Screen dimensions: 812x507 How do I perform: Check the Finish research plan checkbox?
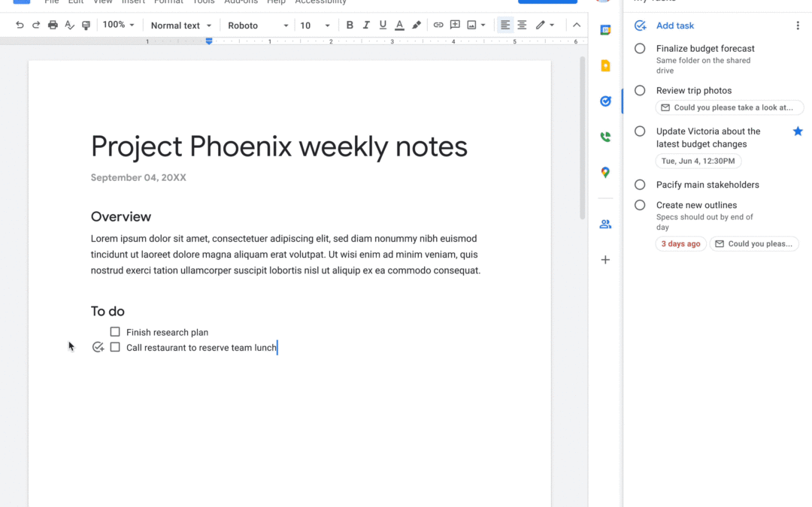115,332
